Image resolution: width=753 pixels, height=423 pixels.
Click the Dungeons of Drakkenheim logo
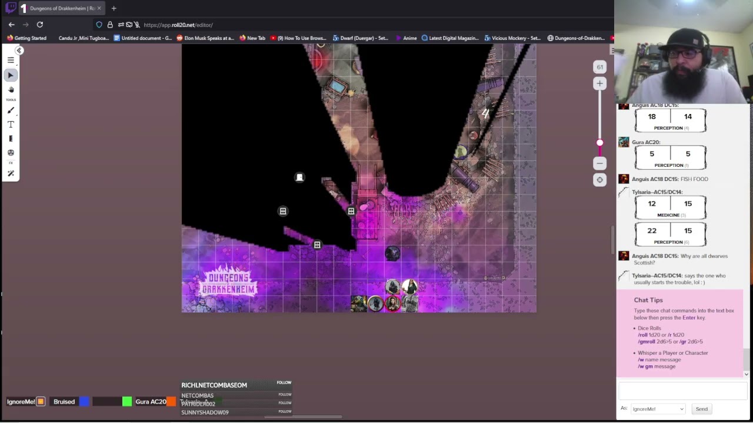click(229, 283)
